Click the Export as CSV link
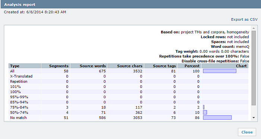261x139 pixels. click(244, 20)
